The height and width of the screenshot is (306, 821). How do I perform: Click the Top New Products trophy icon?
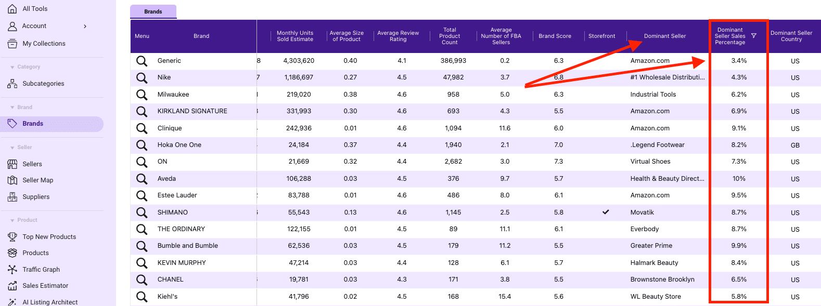click(x=12, y=237)
